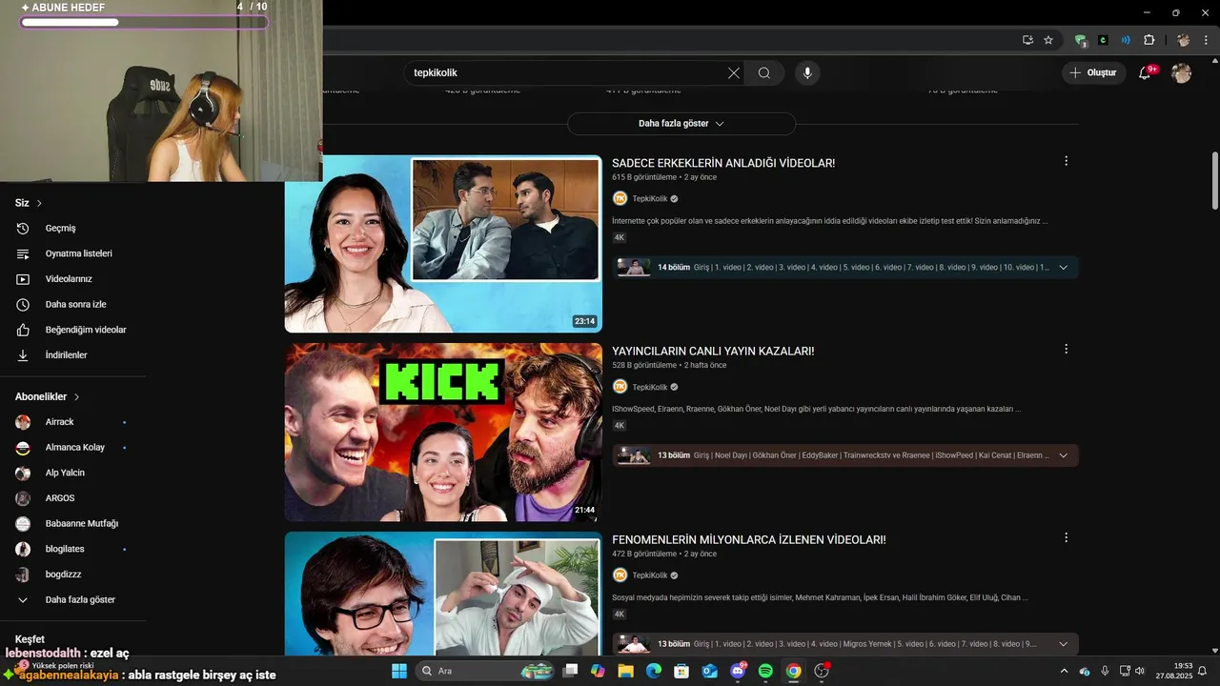This screenshot has width=1220, height=686.
Task: Click the magnifier search button
Action: click(764, 73)
